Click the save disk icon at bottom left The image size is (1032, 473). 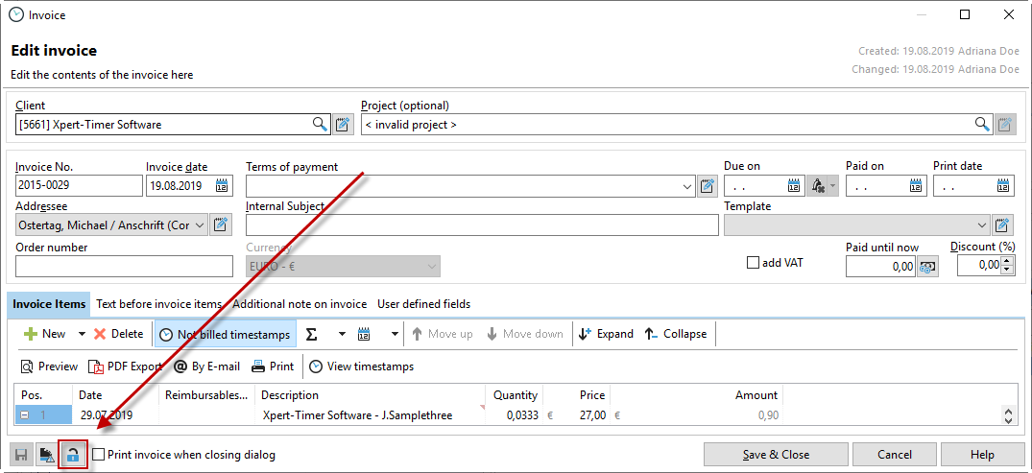pos(21,455)
